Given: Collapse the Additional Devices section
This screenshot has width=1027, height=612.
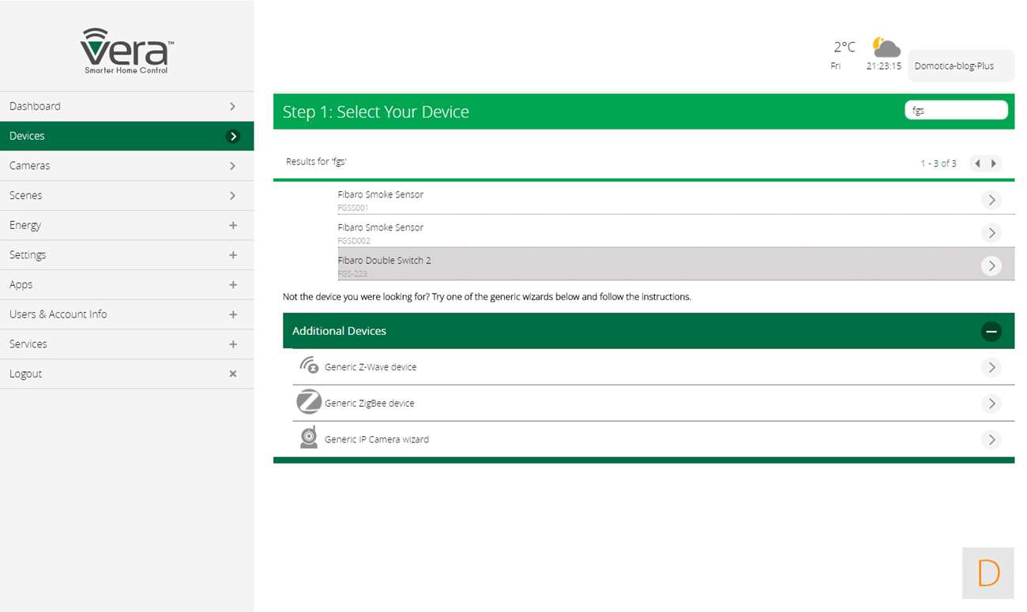Looking at the screenshot, I should coord(991,332).
